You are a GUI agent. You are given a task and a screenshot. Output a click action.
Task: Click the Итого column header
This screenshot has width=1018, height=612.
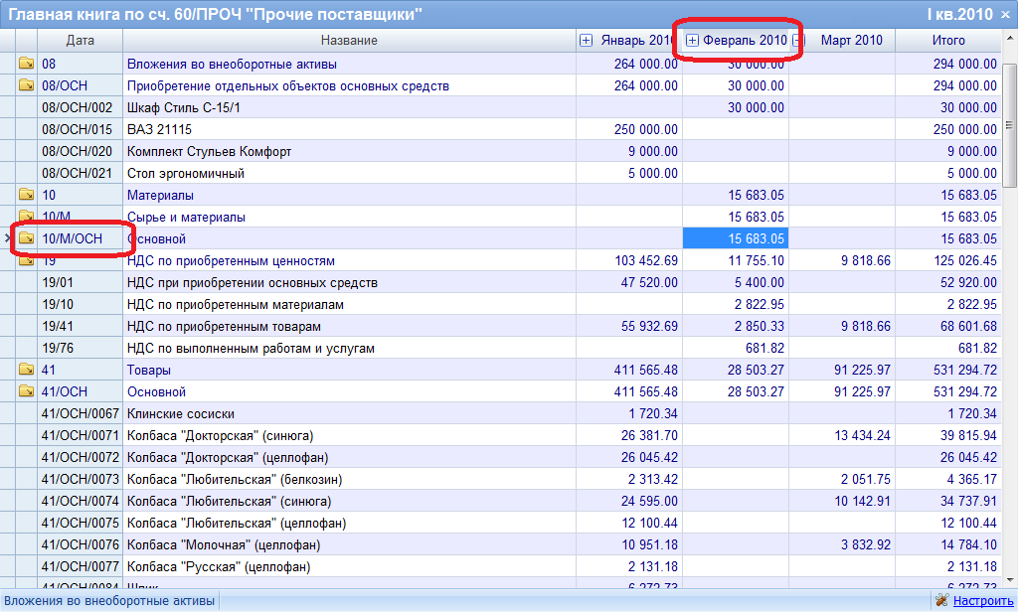(947, 41)
